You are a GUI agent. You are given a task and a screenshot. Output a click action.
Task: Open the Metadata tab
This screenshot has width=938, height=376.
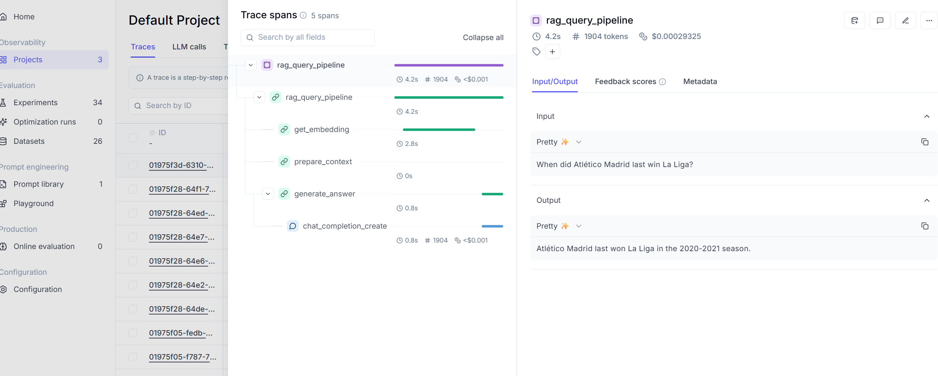click(700, 82)
